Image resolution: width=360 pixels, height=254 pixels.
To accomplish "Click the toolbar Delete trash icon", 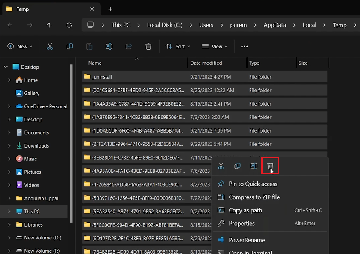I will point(148,46).
